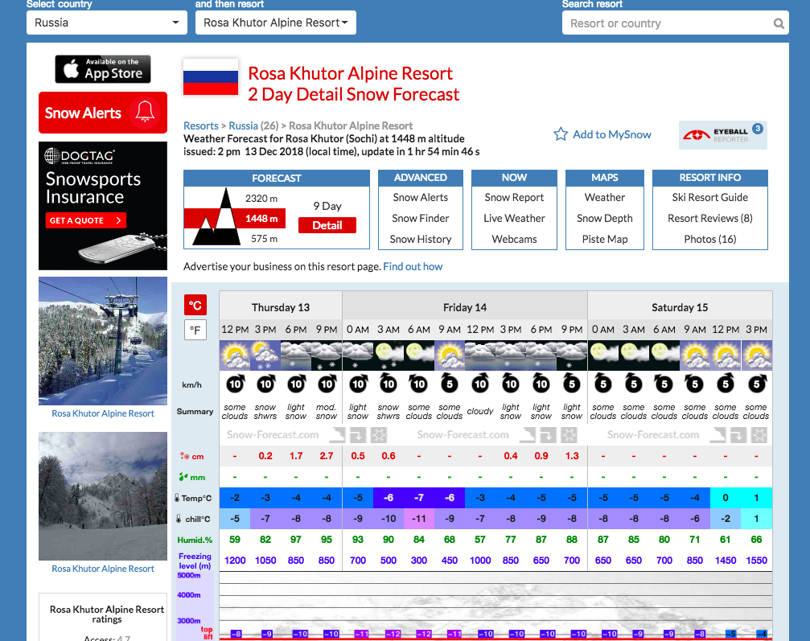The width and height of the screenshot is (810, 641).
Task: Click the Add to MySnow star icon
Action: 561,134
